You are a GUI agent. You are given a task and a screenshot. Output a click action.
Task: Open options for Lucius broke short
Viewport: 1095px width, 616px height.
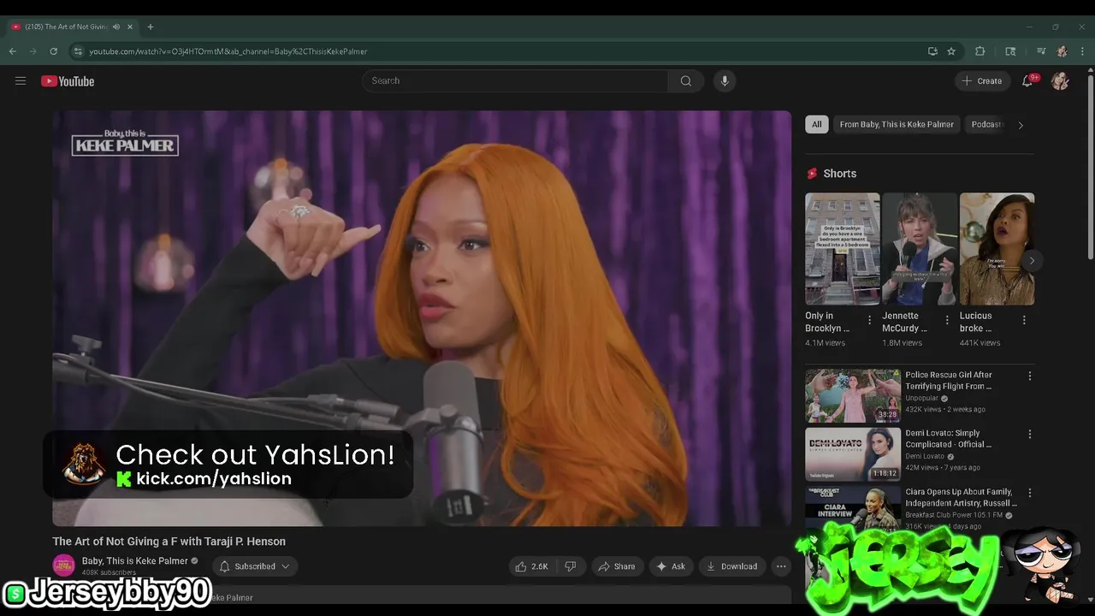(x=1024, y=320)
